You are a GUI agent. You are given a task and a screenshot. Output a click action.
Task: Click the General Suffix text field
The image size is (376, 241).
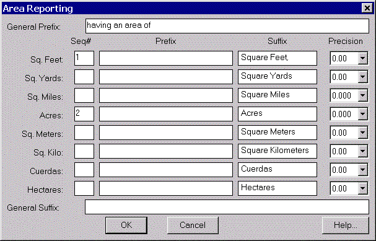227,207
